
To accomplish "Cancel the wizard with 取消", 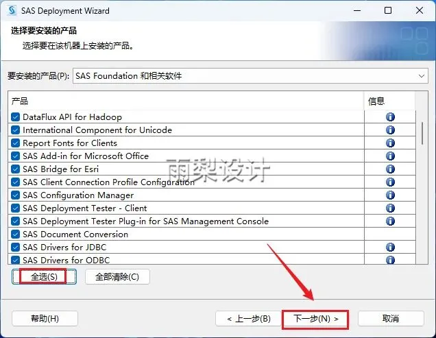I will tap(391, 318).
